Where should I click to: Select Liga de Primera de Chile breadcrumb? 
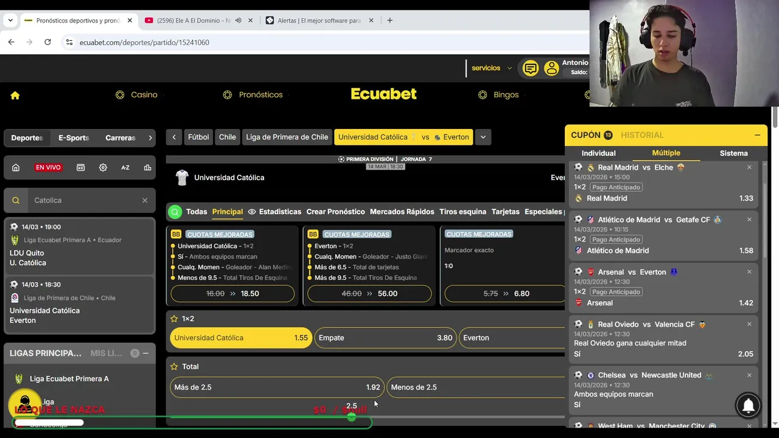pos(287,137)
